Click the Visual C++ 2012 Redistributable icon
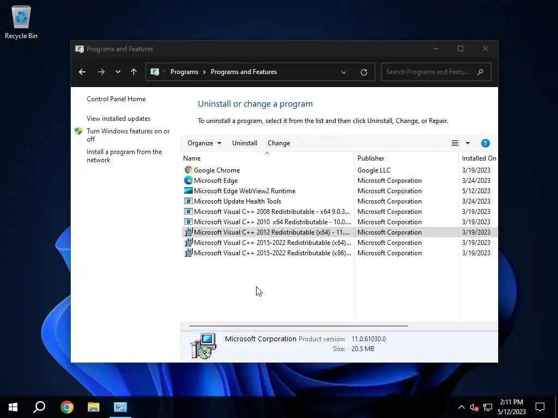Screen dimensions: 558x418 (x=188, y=232)
